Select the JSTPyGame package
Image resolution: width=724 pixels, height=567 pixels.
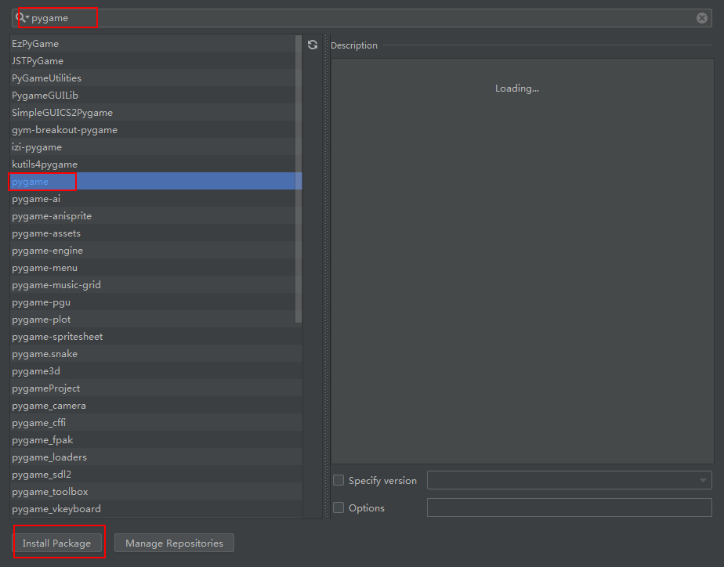click(156, 61)
